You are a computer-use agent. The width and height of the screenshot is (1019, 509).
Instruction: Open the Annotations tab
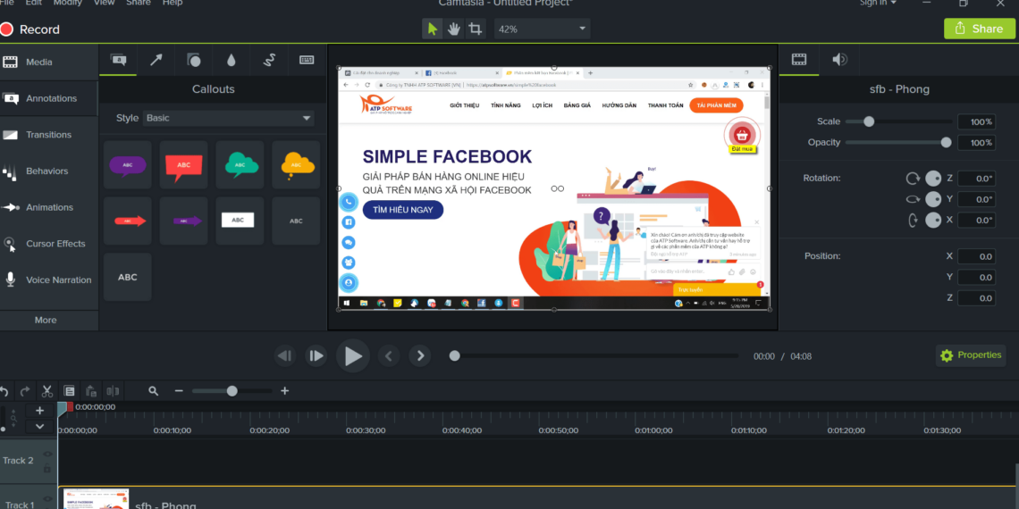coord(49,99)
